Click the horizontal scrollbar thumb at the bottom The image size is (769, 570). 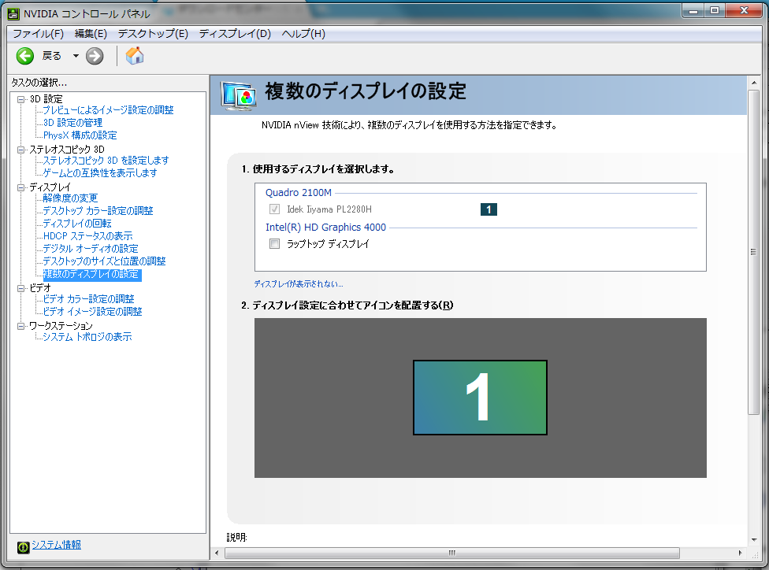pyautogui.click(x=451, y=553)
